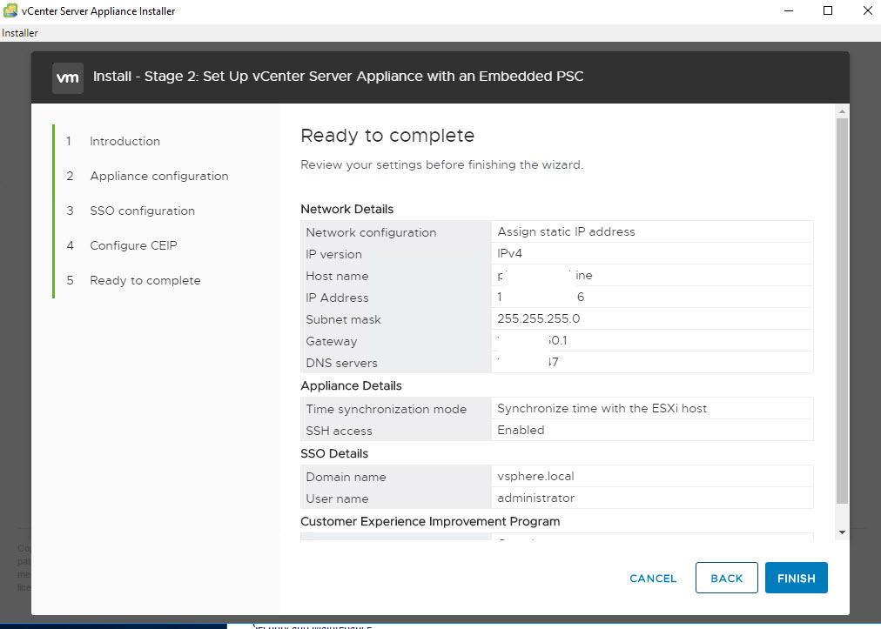This screenshot has height=629, width=881.
Task: Click the VMware 'vm' logo in wizard header
Action: [68, 77]
